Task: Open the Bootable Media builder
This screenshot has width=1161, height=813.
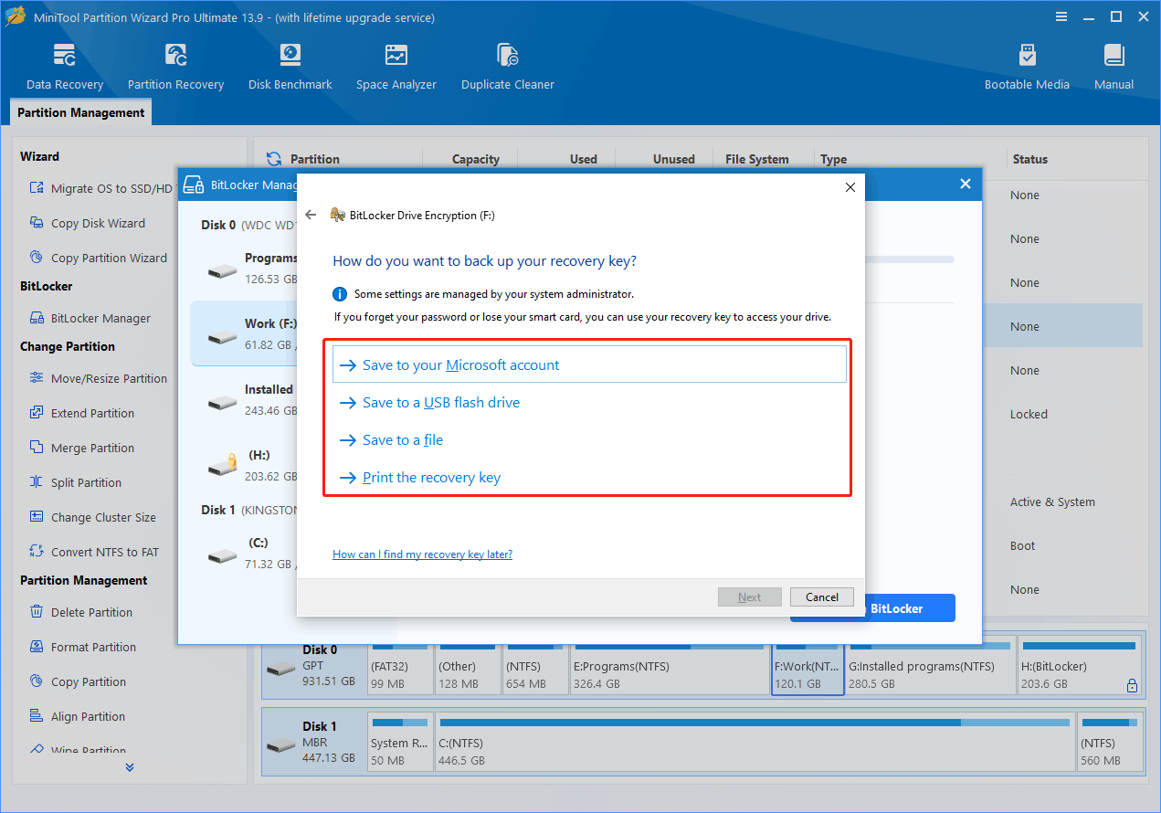Action: pyautogui.click(x=1027, y=67)
